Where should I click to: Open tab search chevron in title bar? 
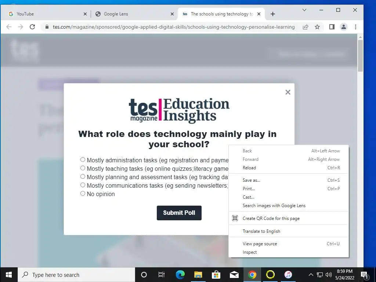click(304, 10)
